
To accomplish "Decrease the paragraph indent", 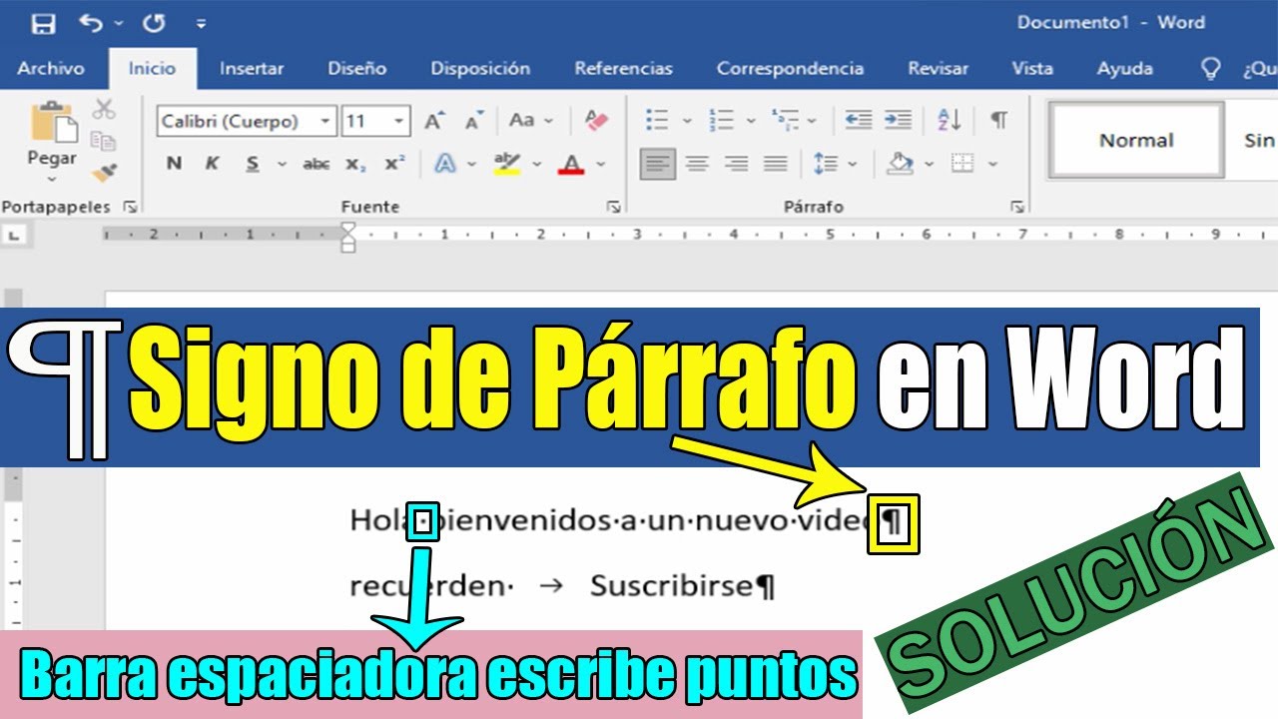I will point(858,120).
